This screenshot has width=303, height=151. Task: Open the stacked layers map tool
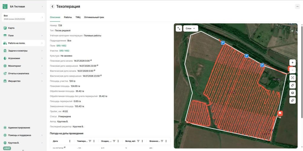point(293,93)
